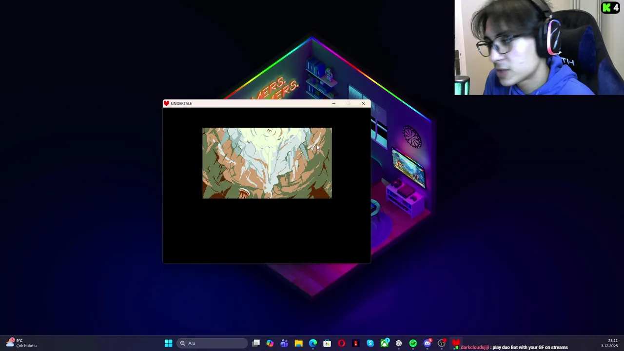Click chat username darkcloudsjiji in ticker

tap(475, 348)
